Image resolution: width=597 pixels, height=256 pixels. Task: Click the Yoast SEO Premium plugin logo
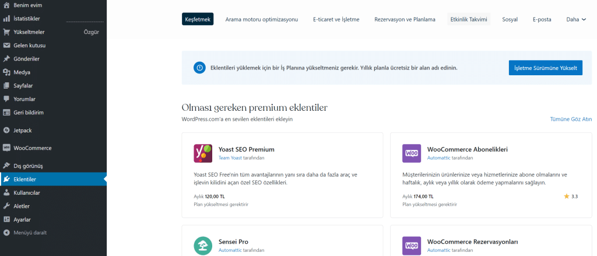tap(203, 153)
